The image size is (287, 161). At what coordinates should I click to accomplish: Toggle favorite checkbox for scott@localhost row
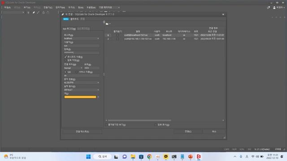(x=117, y=35)
